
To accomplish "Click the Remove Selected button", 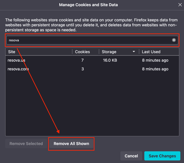I will tap(26, 144).
